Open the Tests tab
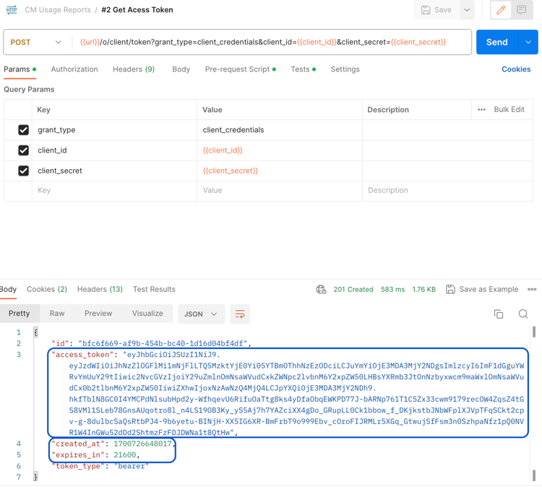The image size is (542, 487). coord(303,69)
